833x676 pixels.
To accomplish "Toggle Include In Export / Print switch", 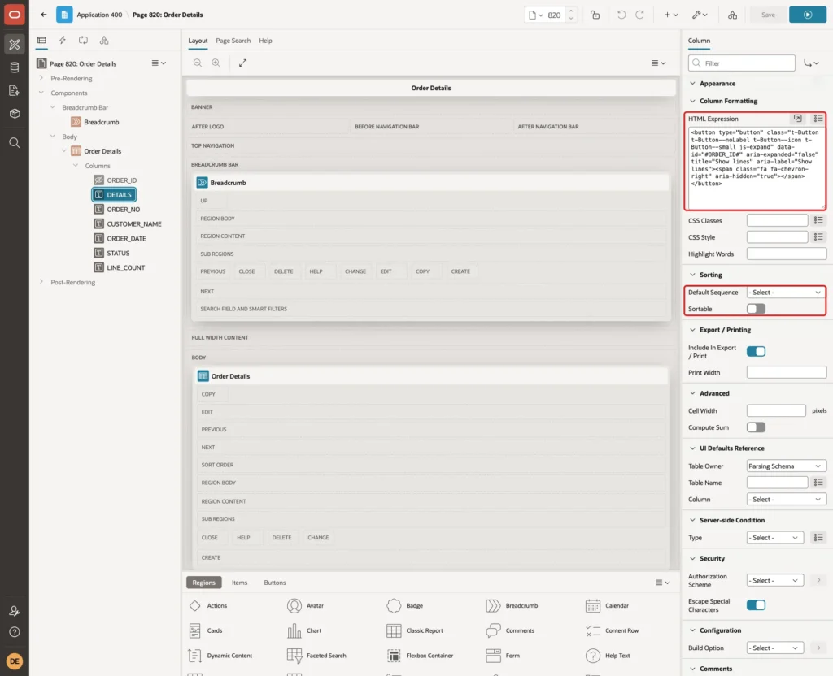I will pyautogui.click(x=756, y=351).
